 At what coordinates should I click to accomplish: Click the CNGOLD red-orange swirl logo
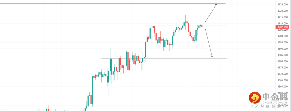[x=255, y=98]
